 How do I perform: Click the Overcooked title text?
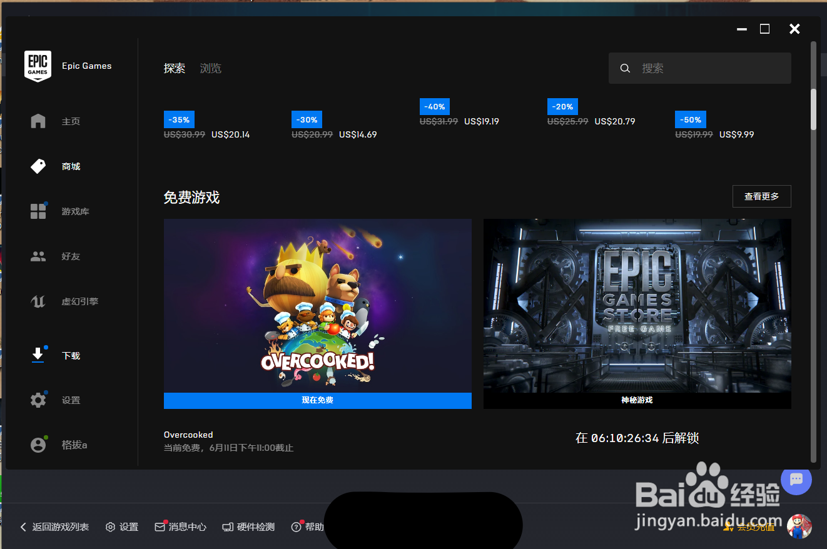point(188,435)
